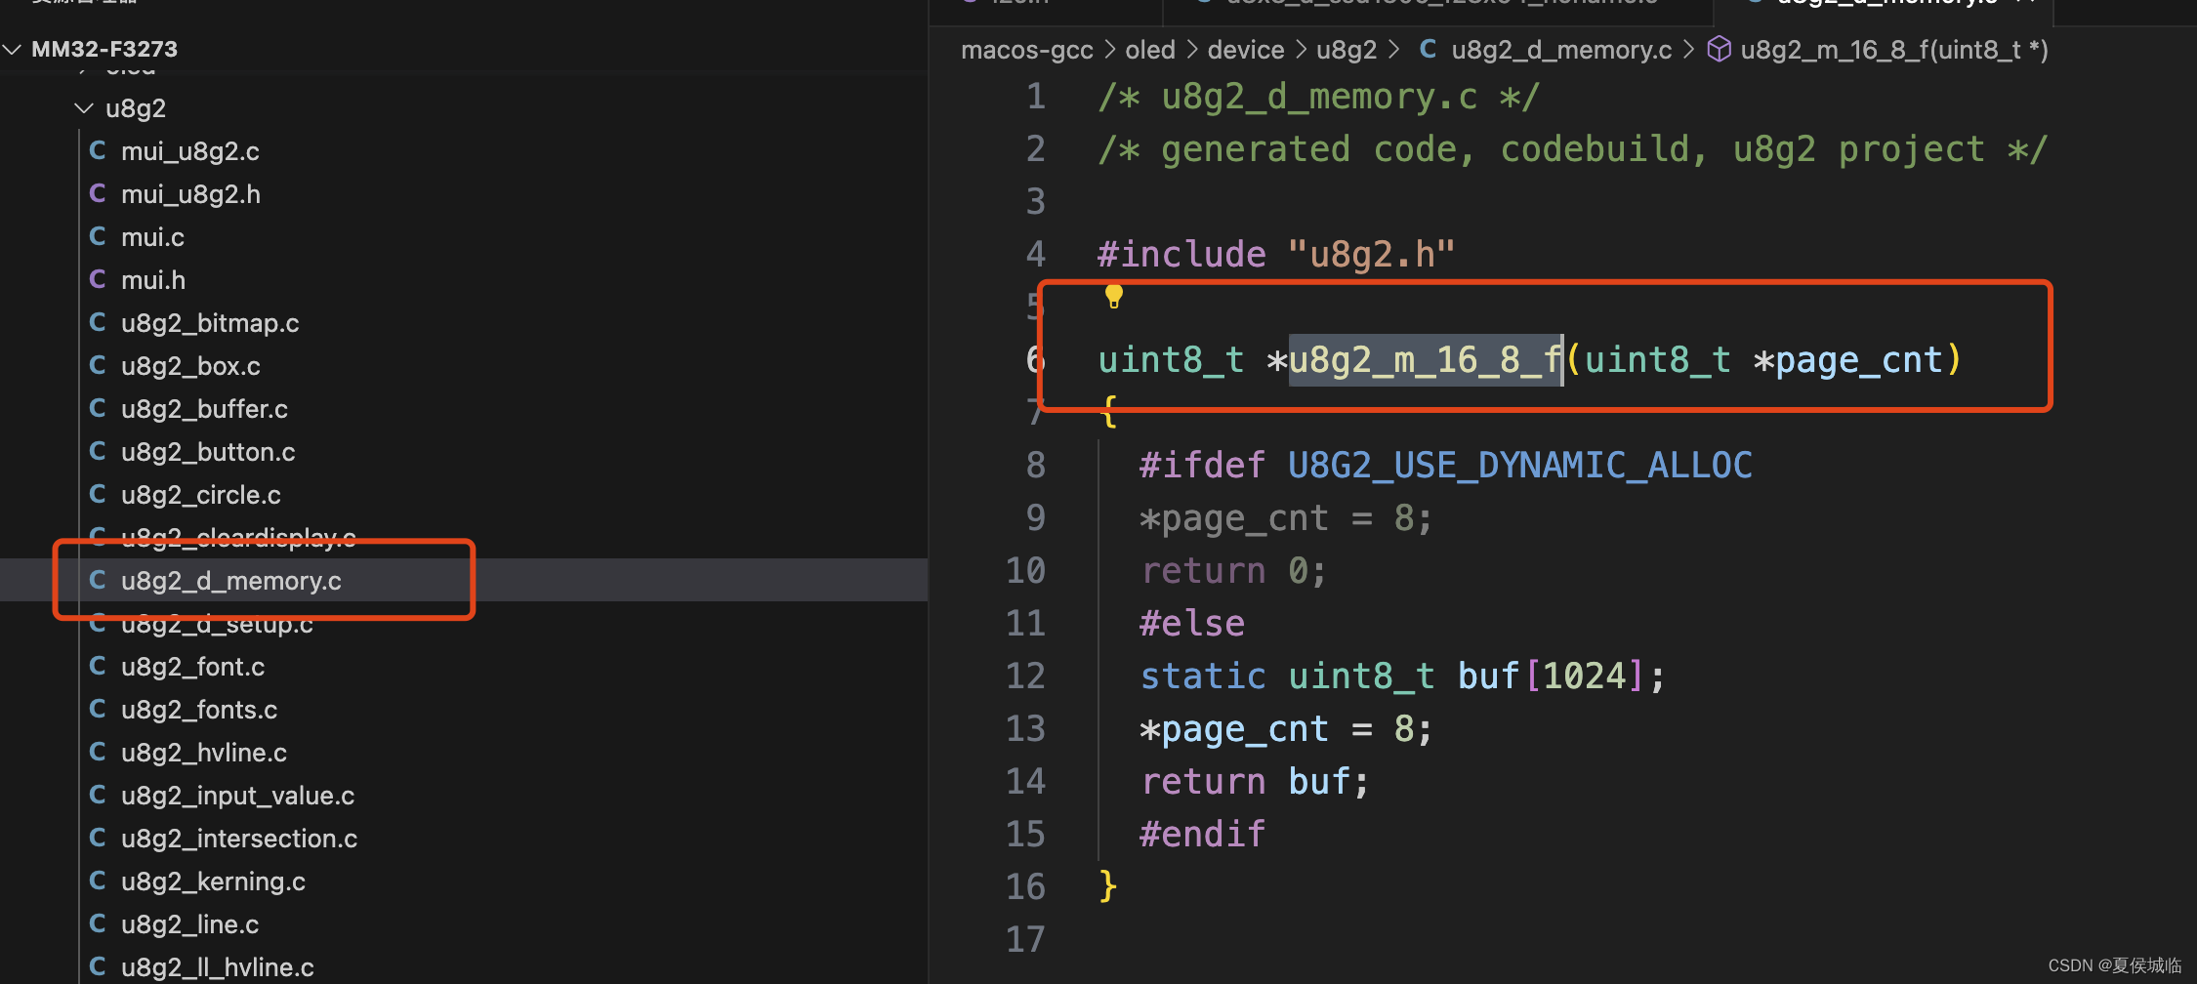Open u8g2_fonts.c file
Viewport: 2197px width, 984px height.
point(199,710)
